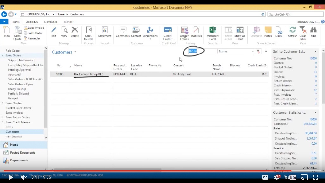Expand the filter pane chevron

(x=266, y=51)
